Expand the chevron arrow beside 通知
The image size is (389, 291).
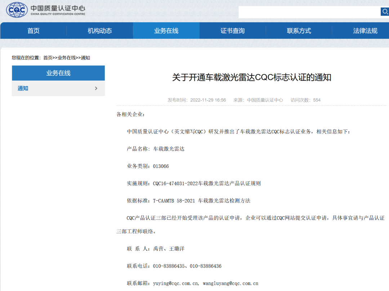[96, 88]
